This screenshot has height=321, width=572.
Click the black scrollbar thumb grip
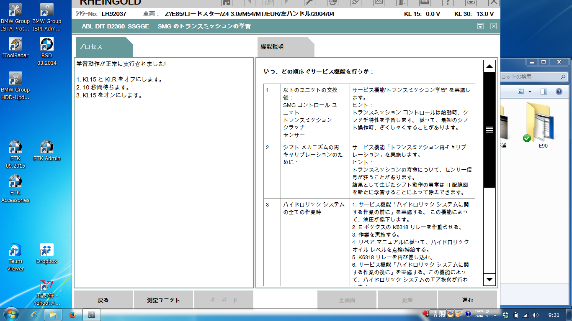pos(489,130)
